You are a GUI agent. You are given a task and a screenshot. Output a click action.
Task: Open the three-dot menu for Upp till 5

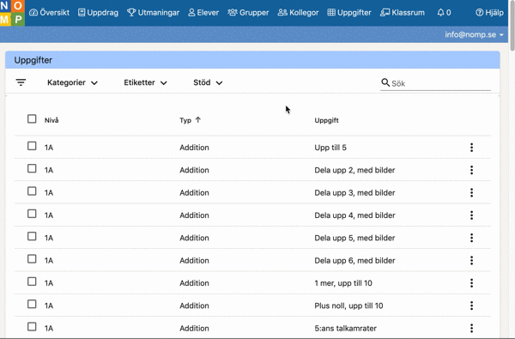point(471,148)
